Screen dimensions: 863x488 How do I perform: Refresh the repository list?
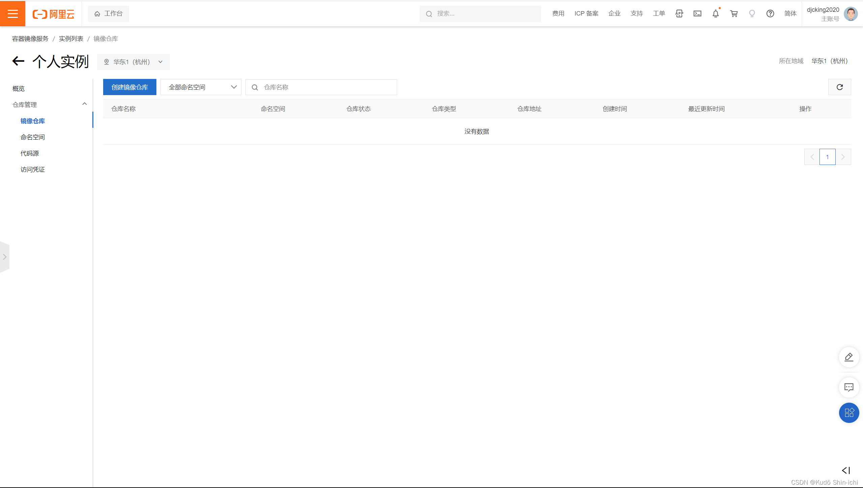pyautogui.click(x=839, y=87)
